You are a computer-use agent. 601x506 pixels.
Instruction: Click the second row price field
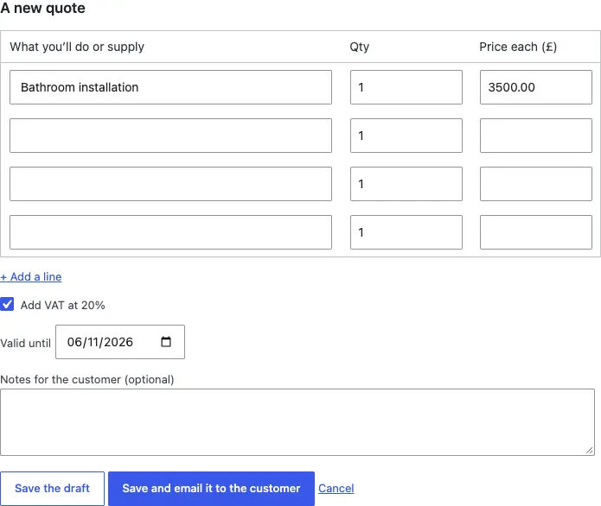tap(536, 136)
